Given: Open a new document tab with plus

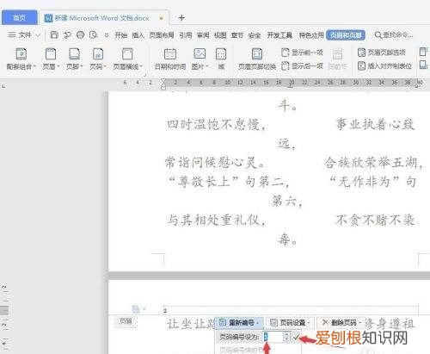Looking at the screenshot, I should tap(181, 18).
